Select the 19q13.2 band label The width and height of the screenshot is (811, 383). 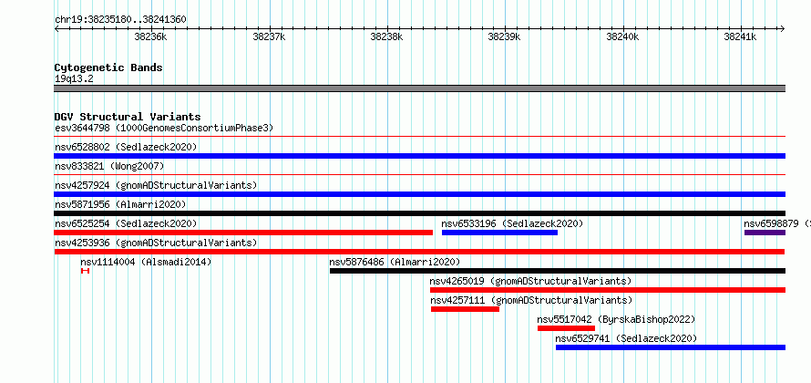click(74, 79)
